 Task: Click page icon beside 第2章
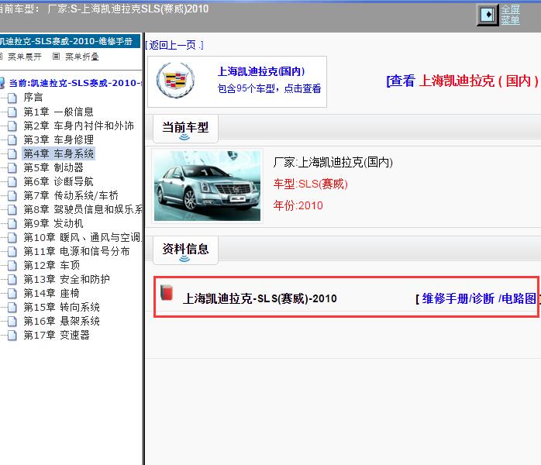pyautogui.click(x=12, y=126)
